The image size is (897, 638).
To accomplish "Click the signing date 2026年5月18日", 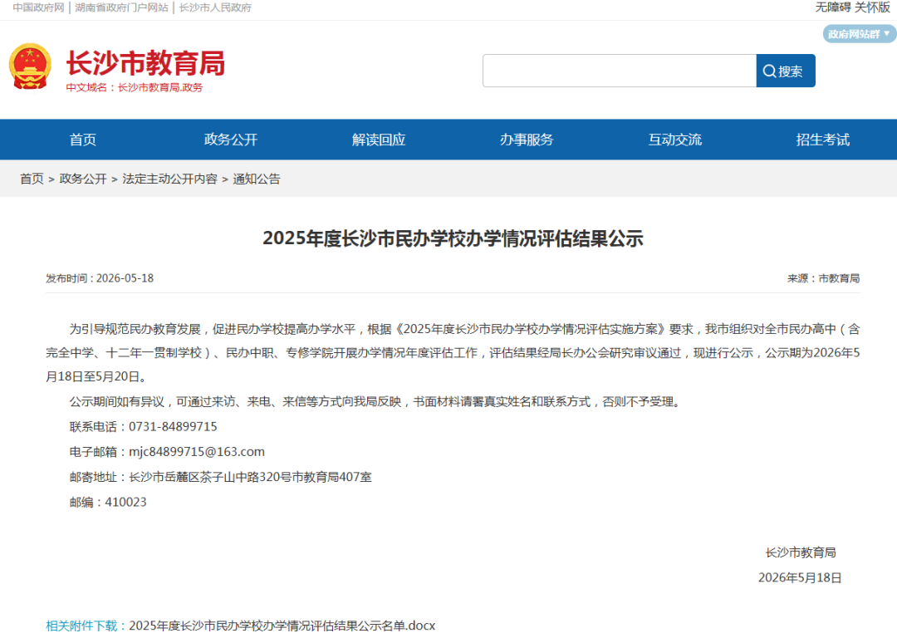I will (800, 578).
